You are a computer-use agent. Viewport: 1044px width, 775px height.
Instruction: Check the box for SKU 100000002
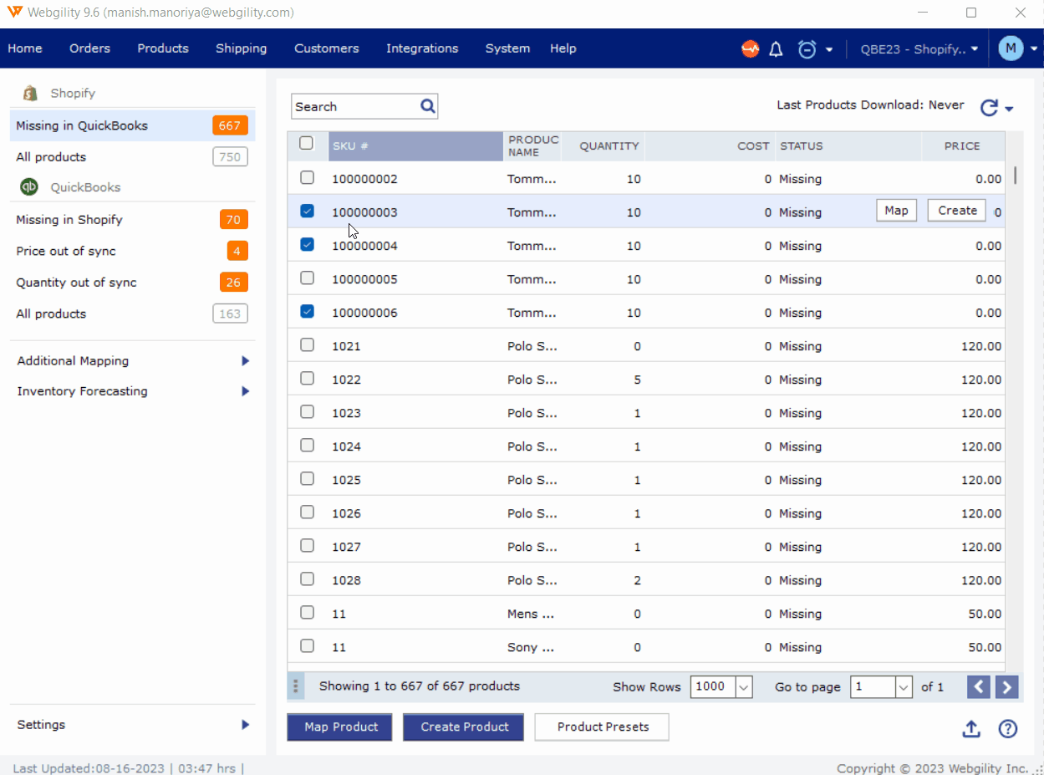[307, 178]
